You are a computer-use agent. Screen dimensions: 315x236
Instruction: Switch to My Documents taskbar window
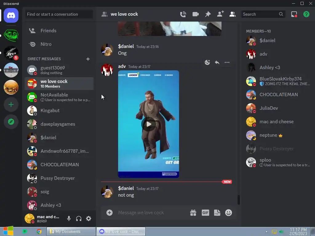(71, 231)
